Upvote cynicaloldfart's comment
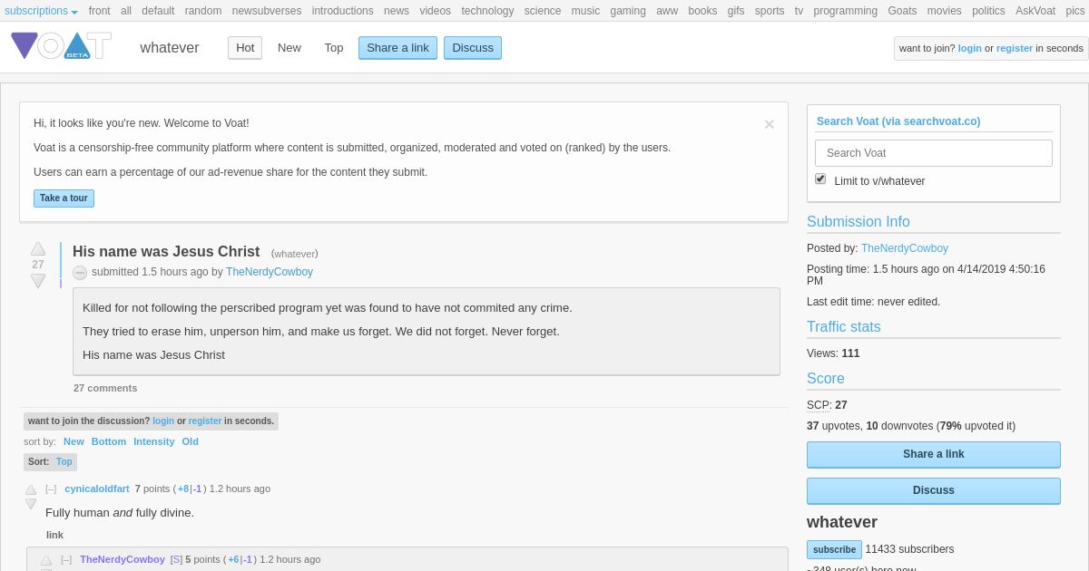1089x571 pixels. click(31, 489)
